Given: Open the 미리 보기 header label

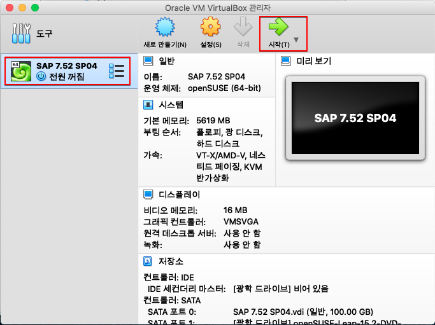Looking at the screenshot, I should click(x=314, y=60).
